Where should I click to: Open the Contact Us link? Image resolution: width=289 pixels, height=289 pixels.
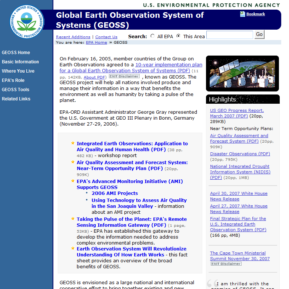(x=106, y=37)
